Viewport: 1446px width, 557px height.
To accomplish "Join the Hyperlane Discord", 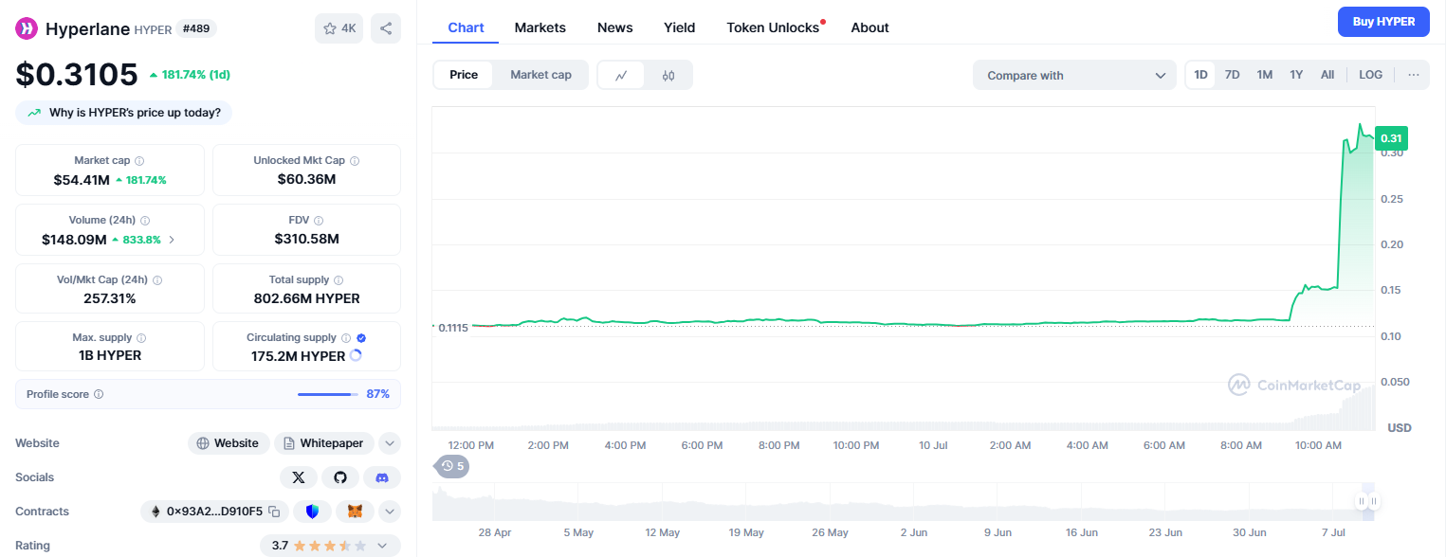I will coord(382,477).
